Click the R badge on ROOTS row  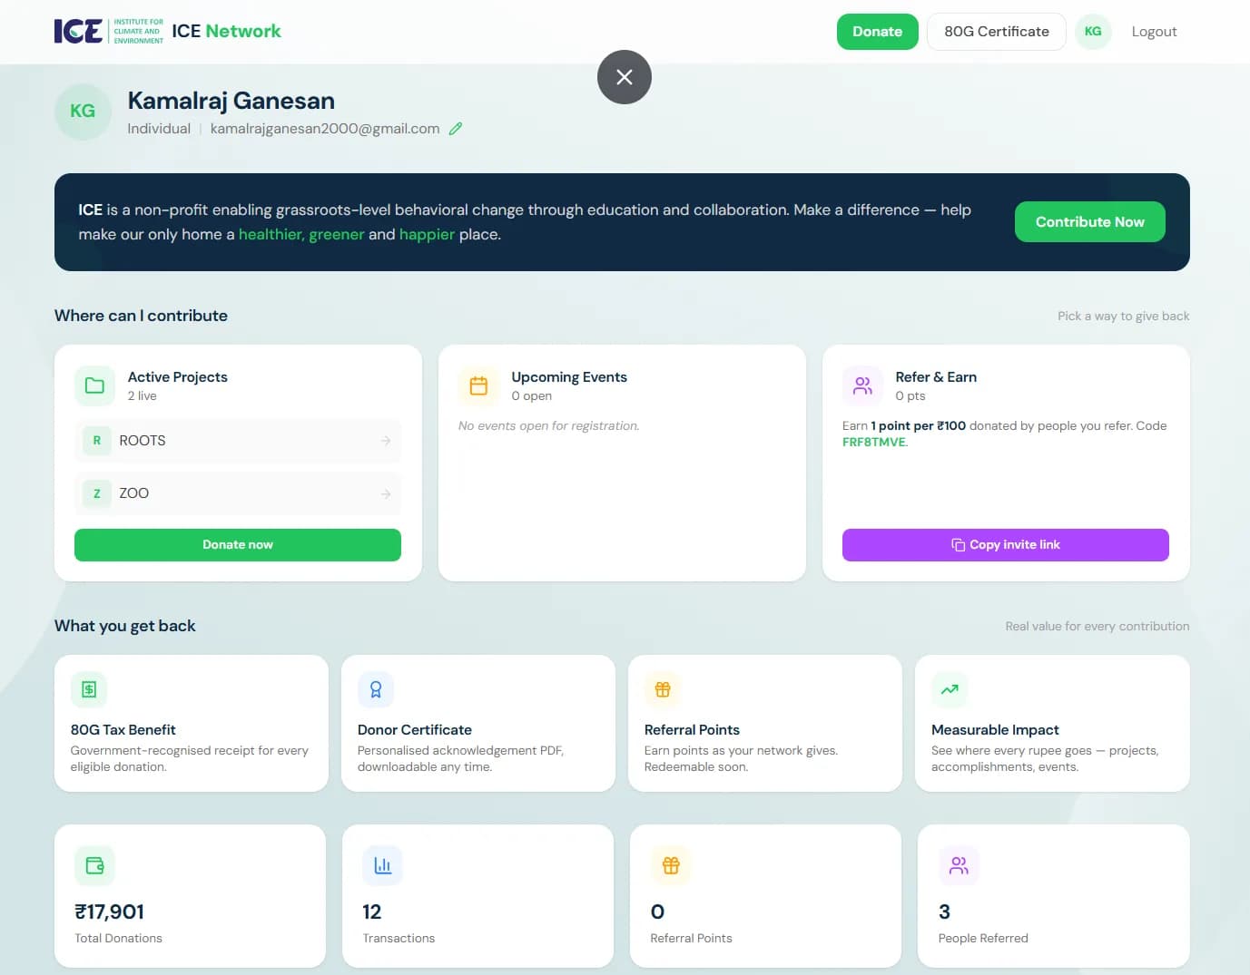click(97, 441)
